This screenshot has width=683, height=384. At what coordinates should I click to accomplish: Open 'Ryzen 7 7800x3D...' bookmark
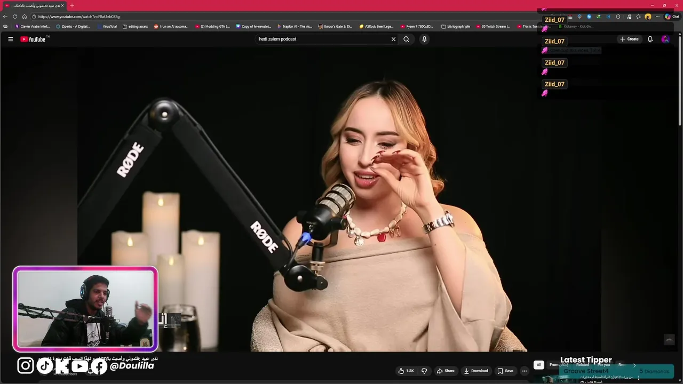417,26
